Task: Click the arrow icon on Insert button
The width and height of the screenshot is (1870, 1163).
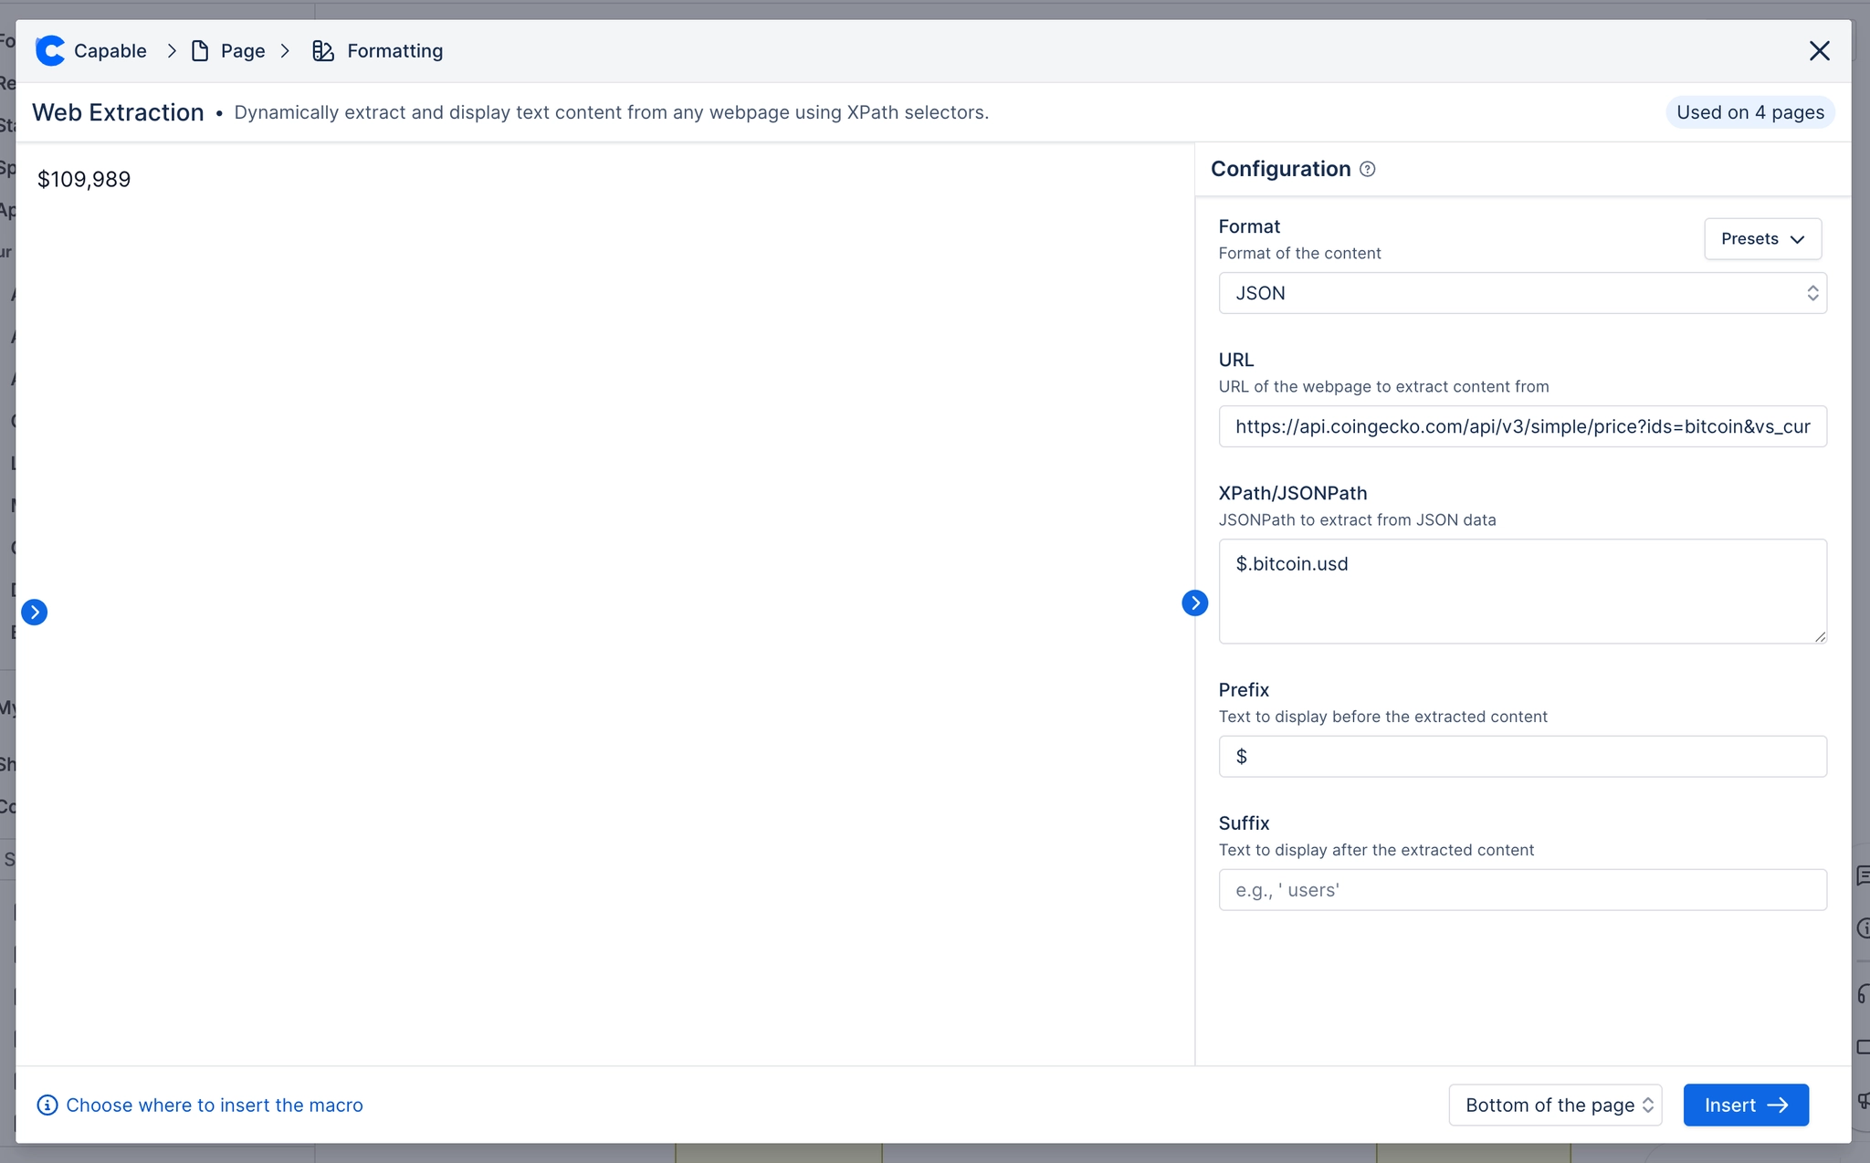Action: (x=1778, y=1105)
